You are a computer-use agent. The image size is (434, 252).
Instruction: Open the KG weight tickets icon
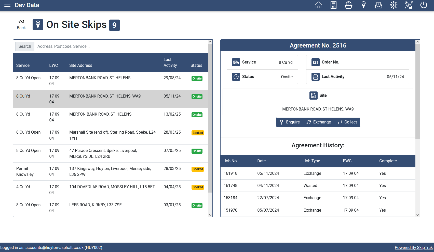click(x=333, y=5)
